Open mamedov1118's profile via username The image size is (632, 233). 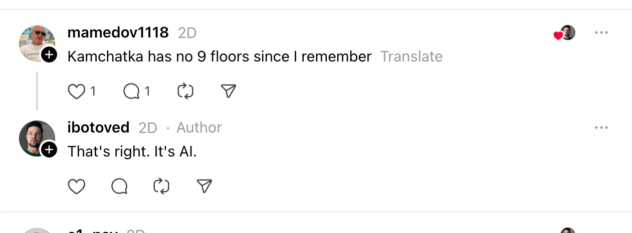(x=118, y=32)
